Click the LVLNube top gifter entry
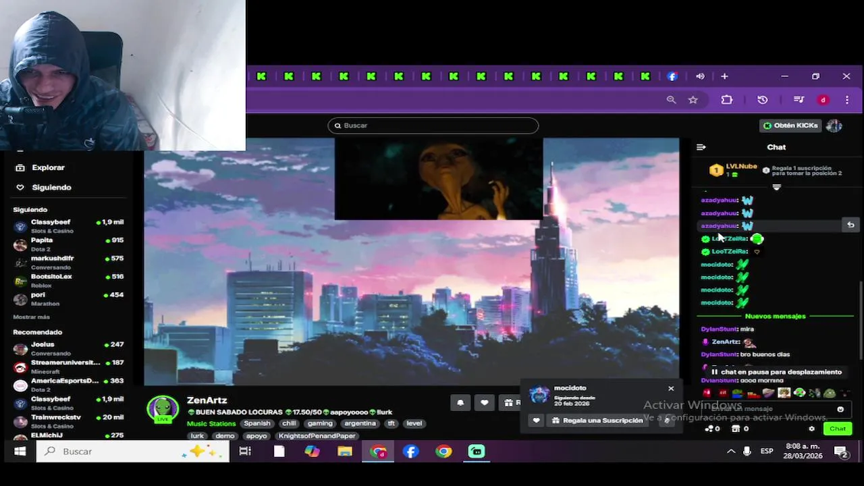Viewport: 864px width, 486px height. click(733, 170)
